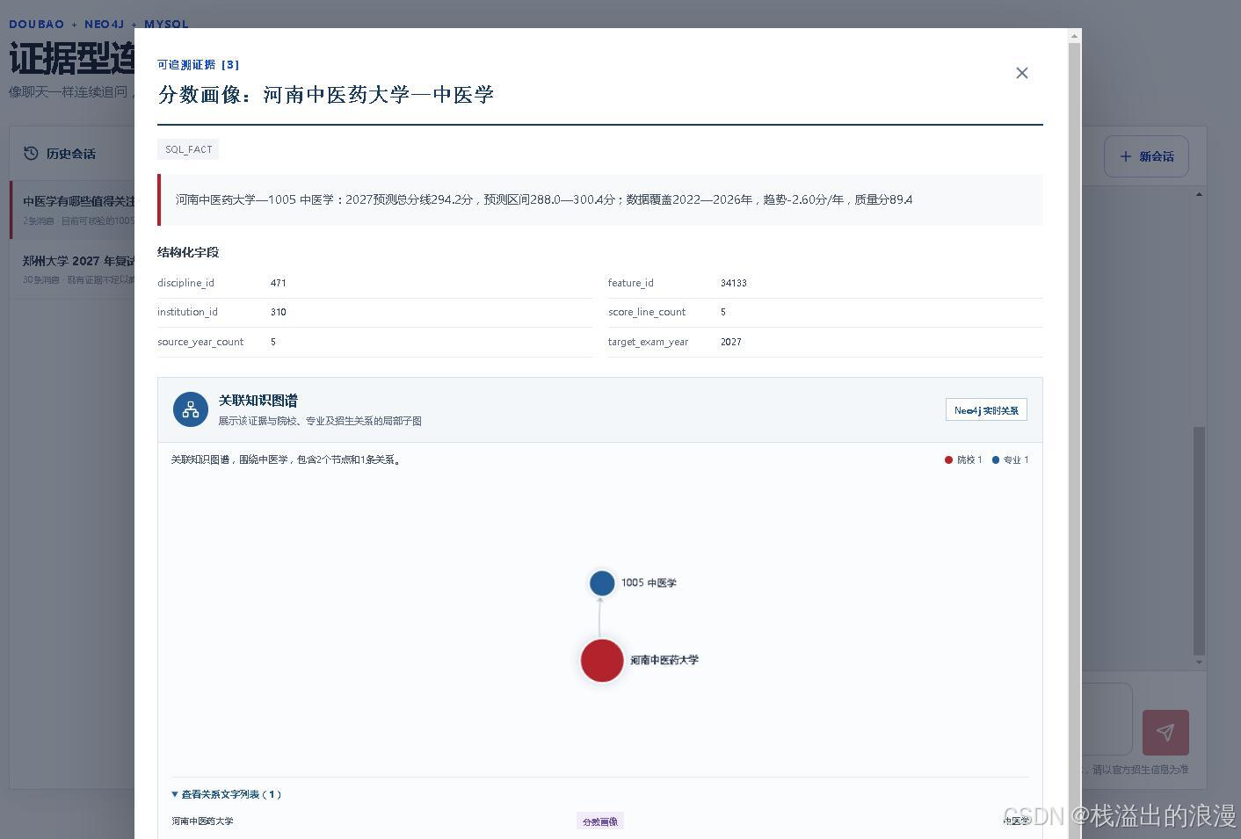Click the knowledge graph network icon
This screenshot has height=839, width=1241.
pyautogui.click(x=191, y=409)
